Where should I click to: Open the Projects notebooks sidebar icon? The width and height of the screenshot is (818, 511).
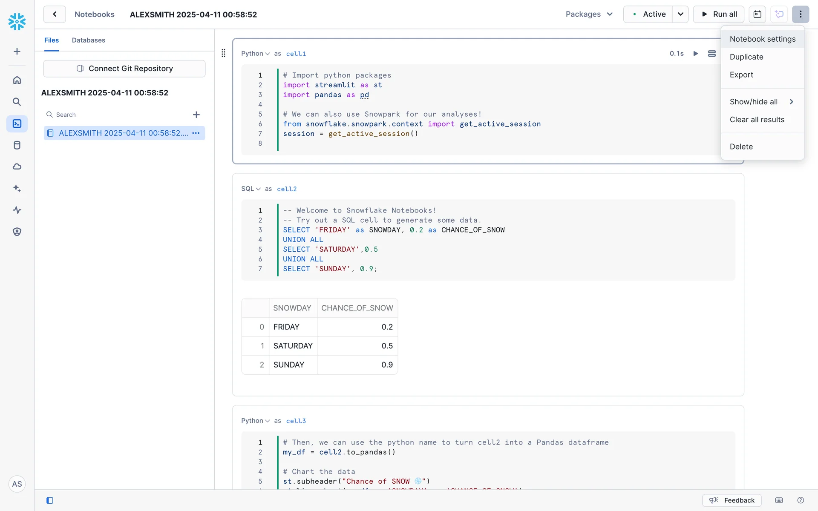17,124
